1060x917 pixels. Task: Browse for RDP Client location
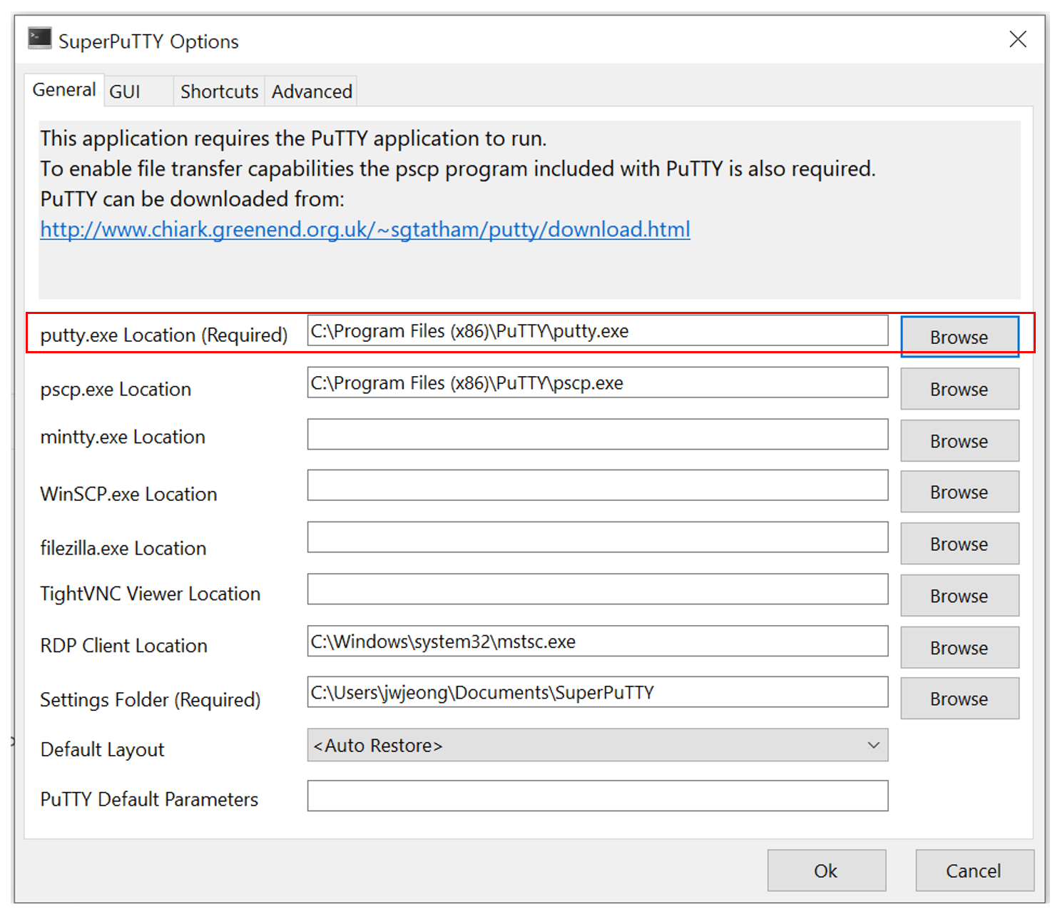(x=959, y=647)
